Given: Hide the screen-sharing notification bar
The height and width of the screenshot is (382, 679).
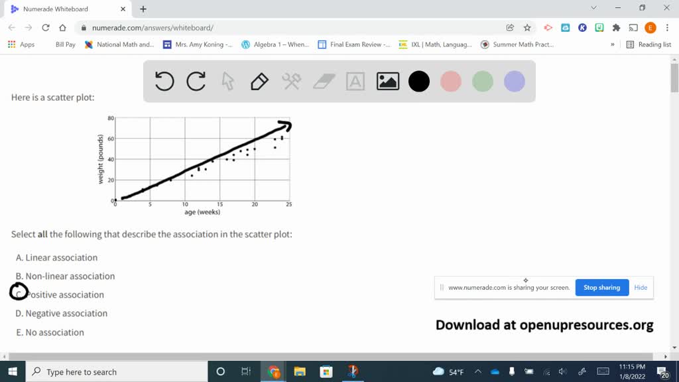Looking at the screenshot, I should (641, 287).
